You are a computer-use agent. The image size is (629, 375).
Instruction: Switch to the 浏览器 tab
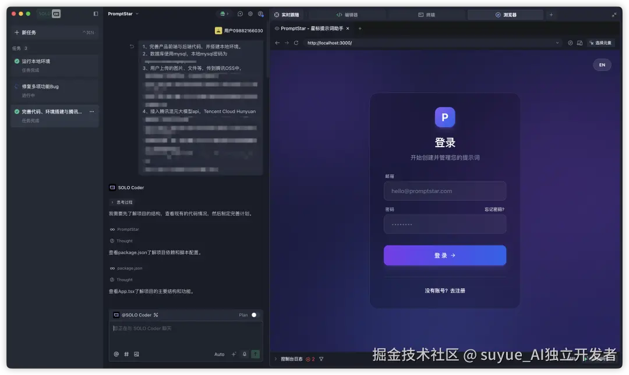(506, 15)
